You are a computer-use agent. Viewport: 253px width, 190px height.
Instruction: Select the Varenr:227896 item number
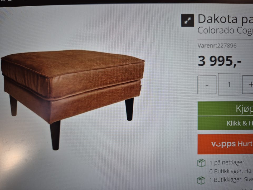pyautogui.click(x=217, y=46)
